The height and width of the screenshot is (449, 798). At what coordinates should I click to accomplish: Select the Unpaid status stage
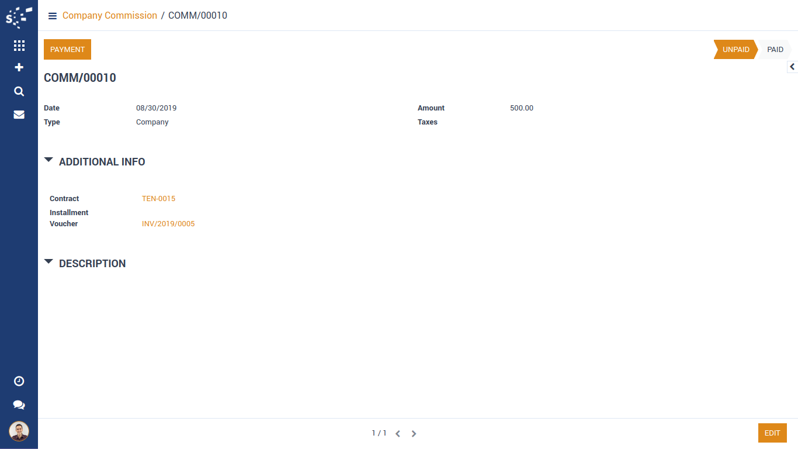coord(735,50)
